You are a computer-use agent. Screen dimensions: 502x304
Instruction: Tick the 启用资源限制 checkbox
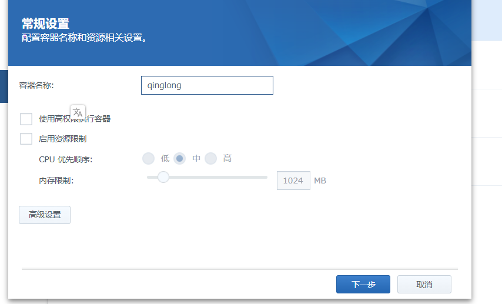26,139
